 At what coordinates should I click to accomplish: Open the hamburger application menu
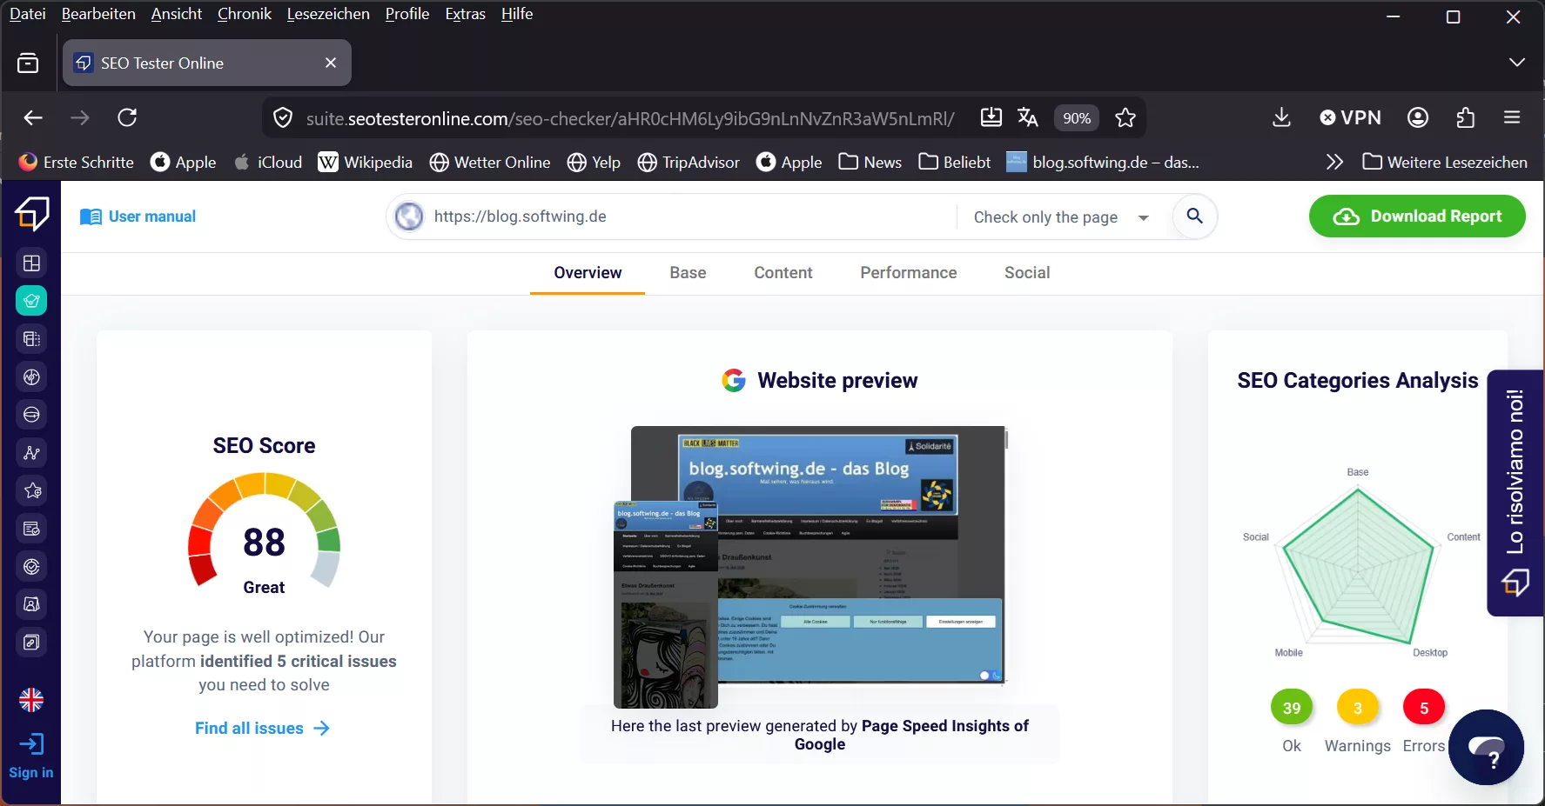pyautogui.click(x=1512, y=117)
